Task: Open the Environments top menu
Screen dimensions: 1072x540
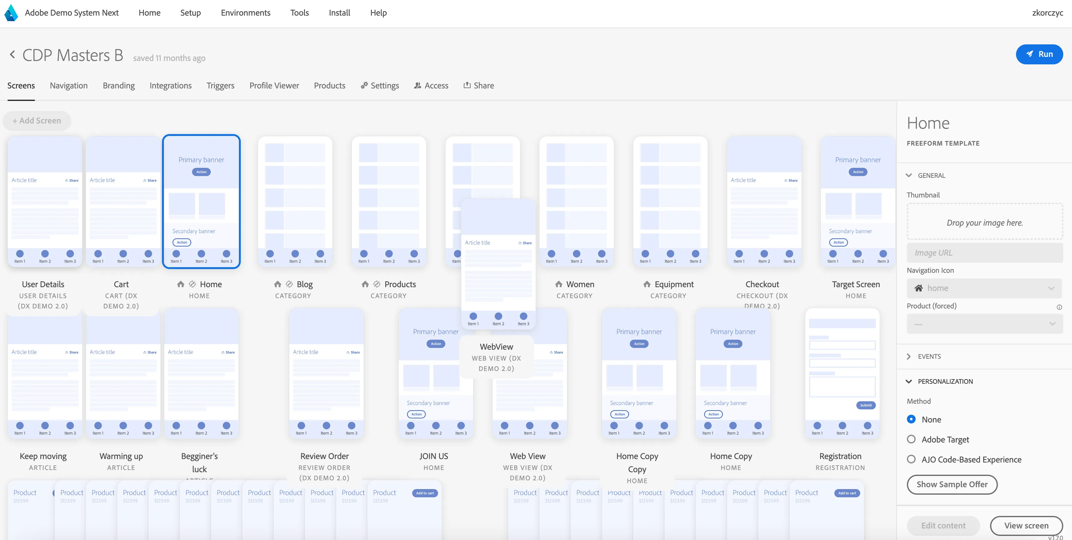Action: point(245,12)
